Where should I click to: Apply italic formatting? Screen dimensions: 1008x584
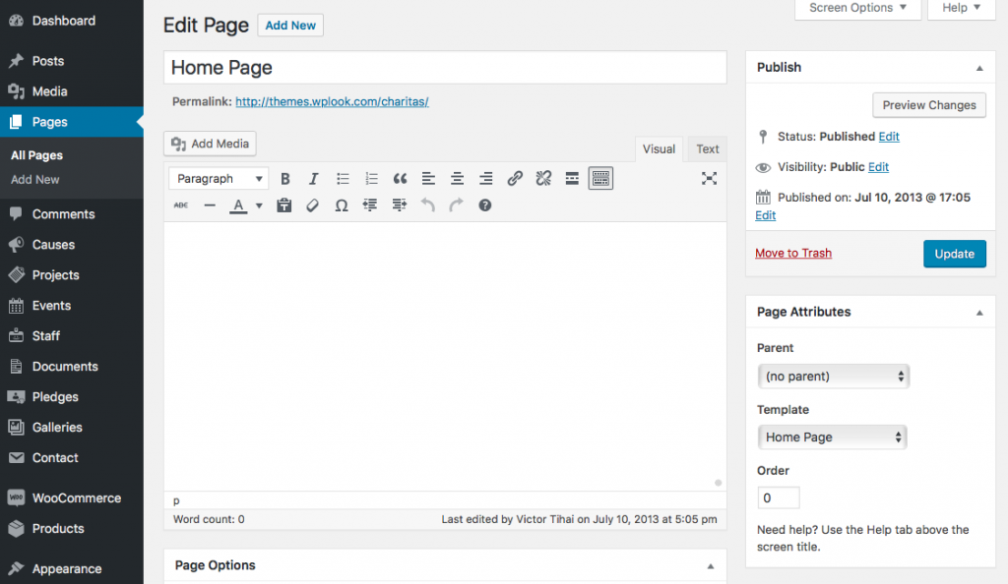point(313,178)
